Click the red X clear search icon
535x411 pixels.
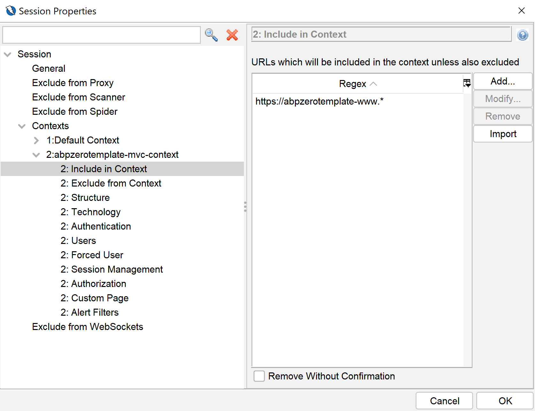coord(232,35)
